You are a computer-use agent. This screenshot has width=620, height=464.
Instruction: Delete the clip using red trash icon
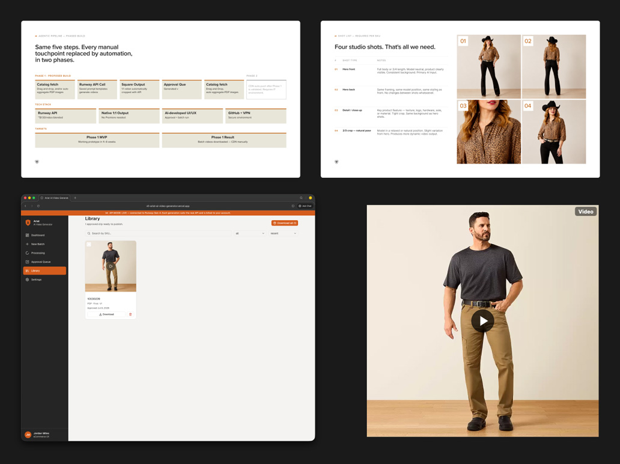pyautogui.click(x=130, y=314)
